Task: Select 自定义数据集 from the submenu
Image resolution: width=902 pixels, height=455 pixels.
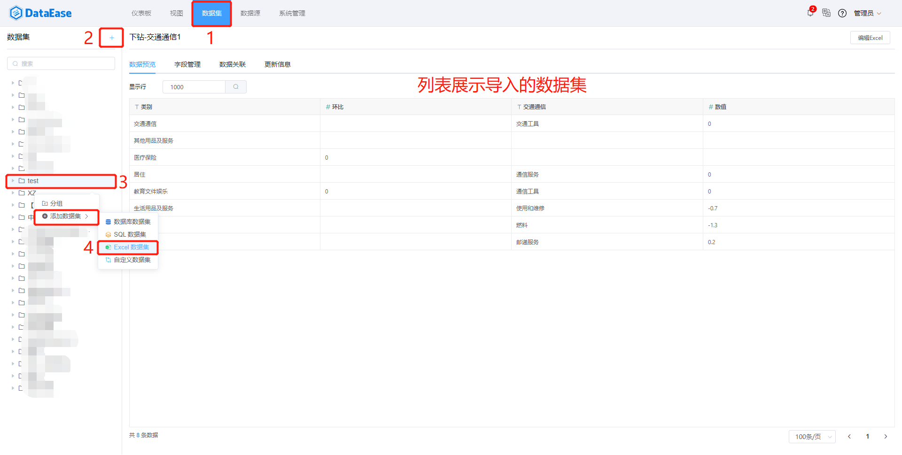Action: click(x=132, y=259)
